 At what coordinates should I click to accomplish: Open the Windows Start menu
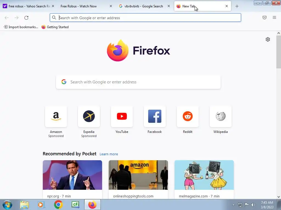tap(7, 205)
